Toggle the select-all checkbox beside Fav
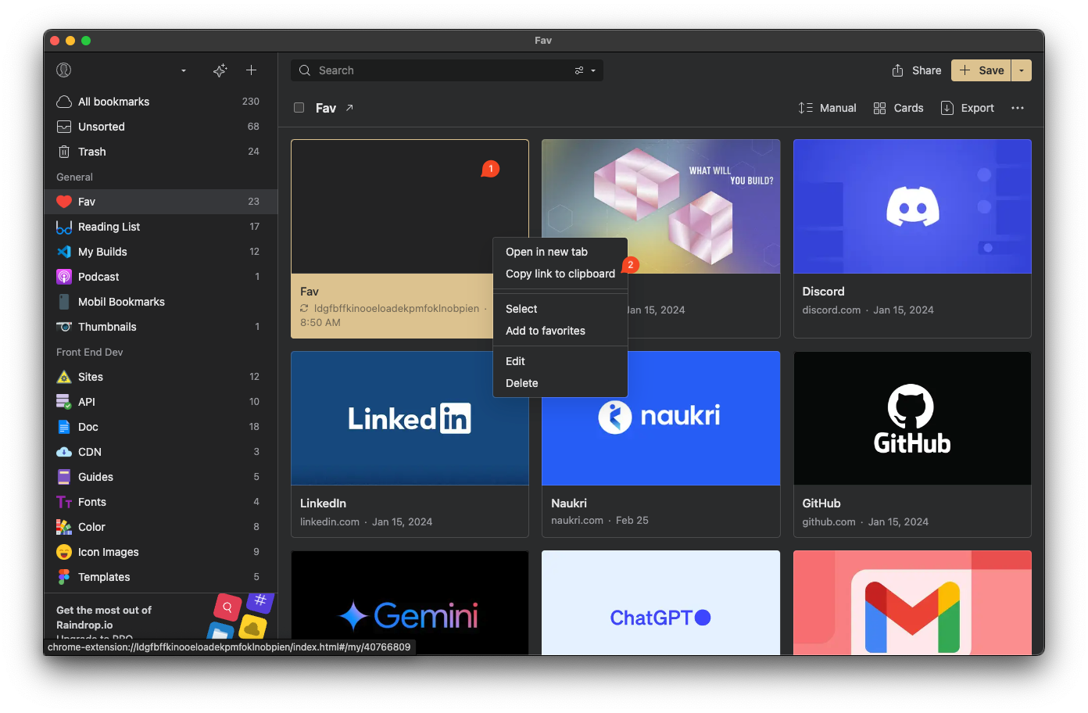The image size is (1088, 713). [x=299, y=108]
